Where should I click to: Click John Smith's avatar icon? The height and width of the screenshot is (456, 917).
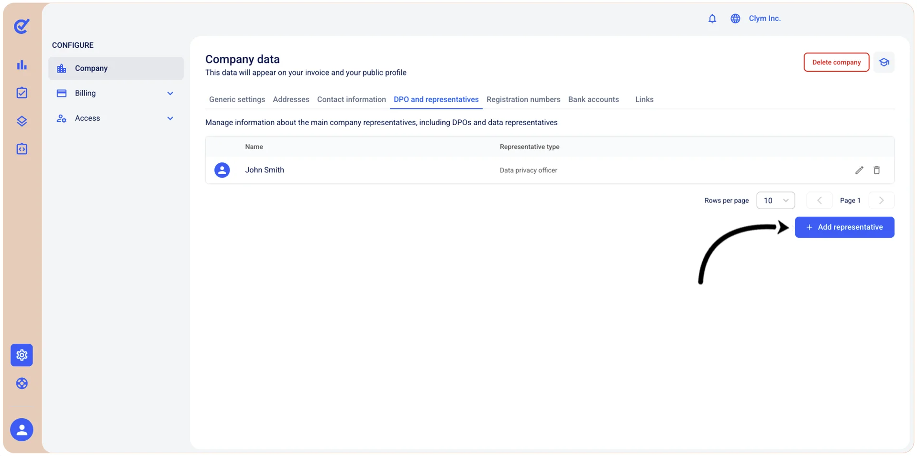click(x=222, y=170)
